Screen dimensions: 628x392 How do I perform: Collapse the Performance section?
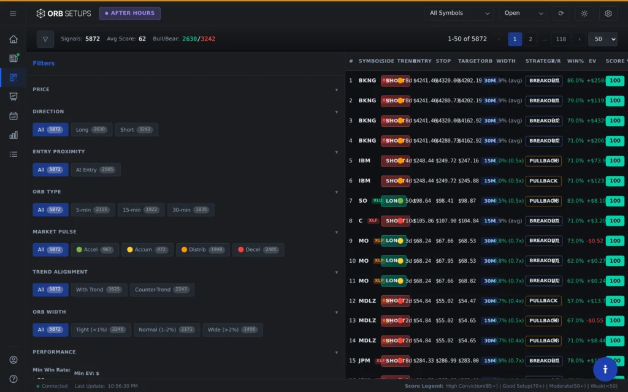(x=337, y=352)
